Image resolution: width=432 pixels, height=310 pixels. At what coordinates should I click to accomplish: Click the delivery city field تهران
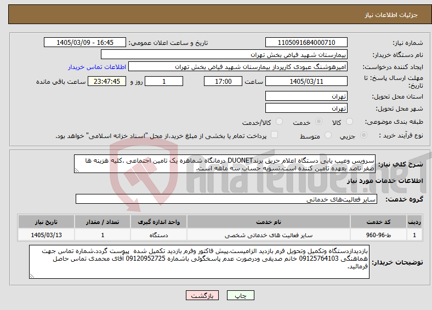(x=306, y=108)
